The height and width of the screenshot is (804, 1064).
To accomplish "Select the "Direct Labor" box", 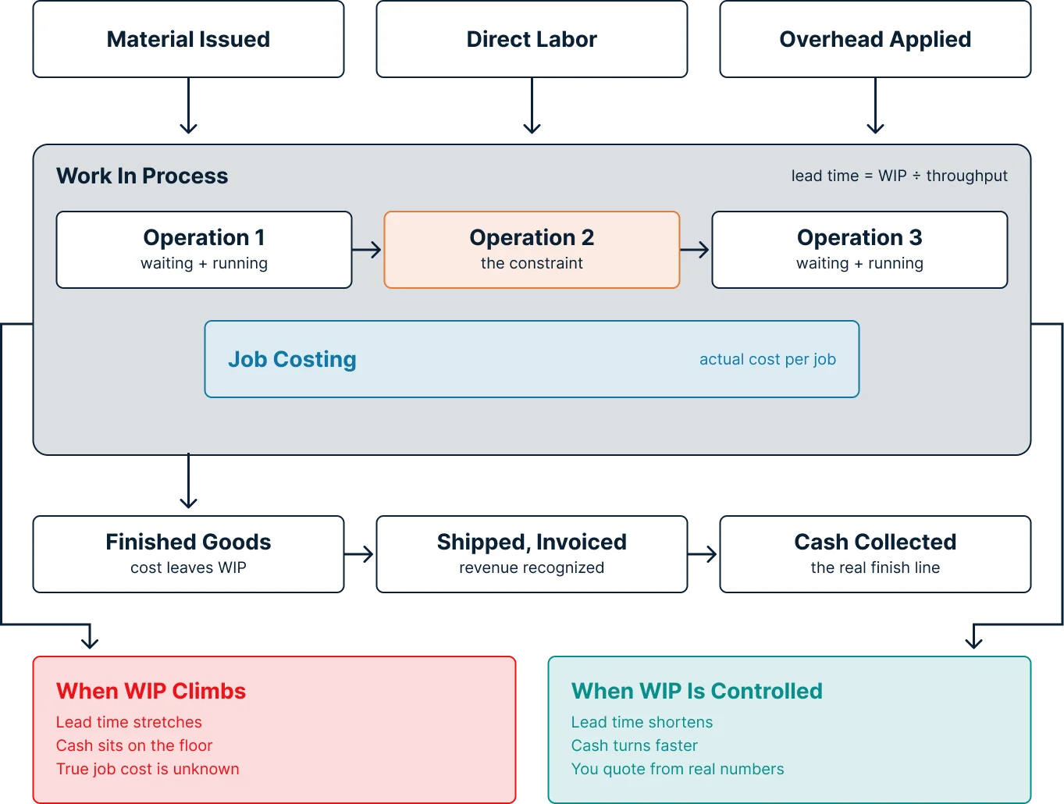I will point(532,39).
